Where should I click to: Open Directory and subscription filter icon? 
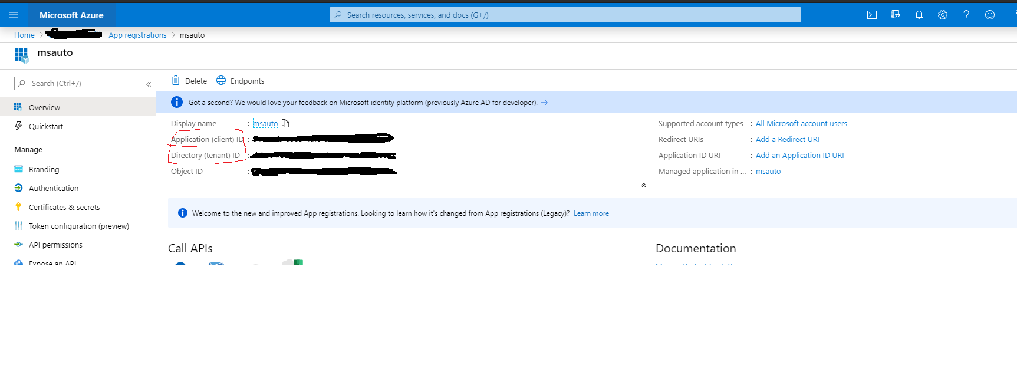click(x=896, y=15)
